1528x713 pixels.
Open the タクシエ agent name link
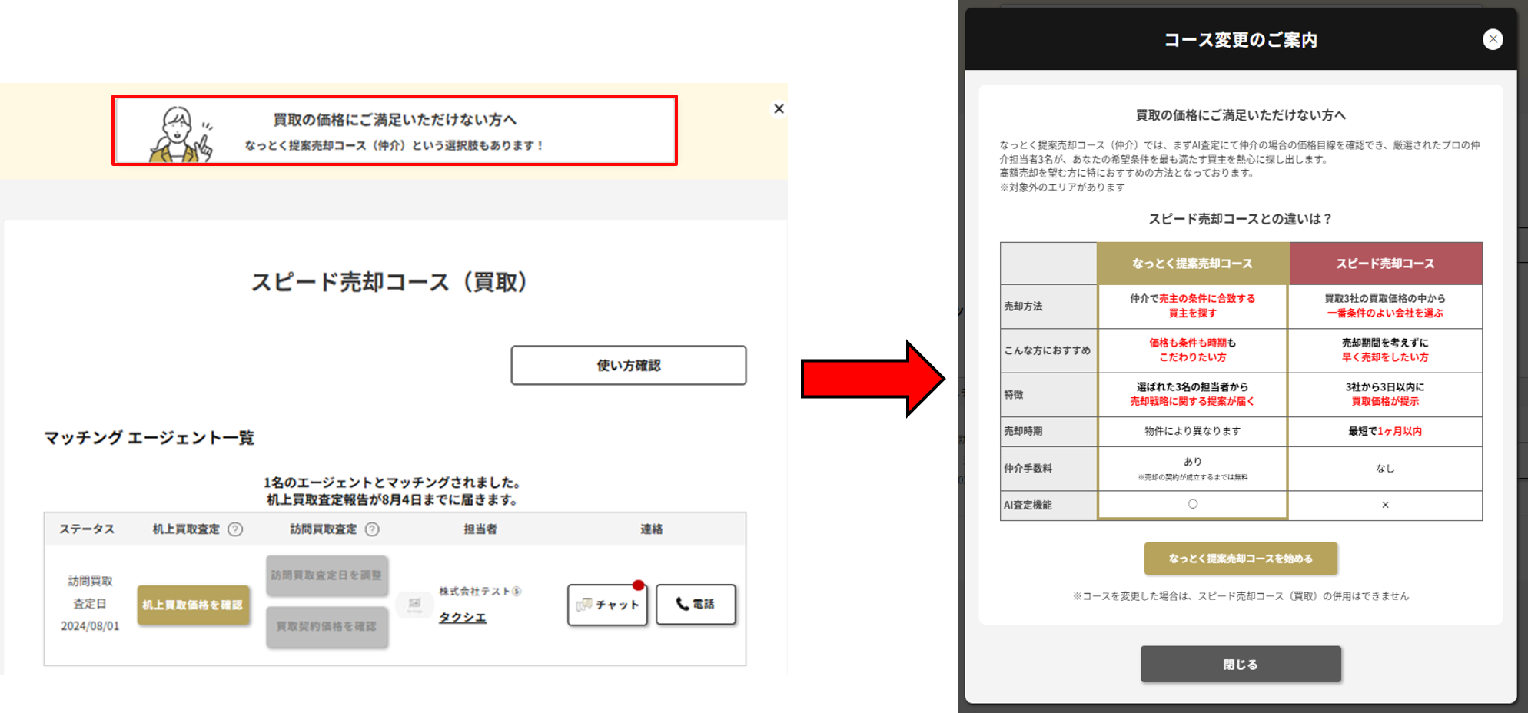[462, 618]
